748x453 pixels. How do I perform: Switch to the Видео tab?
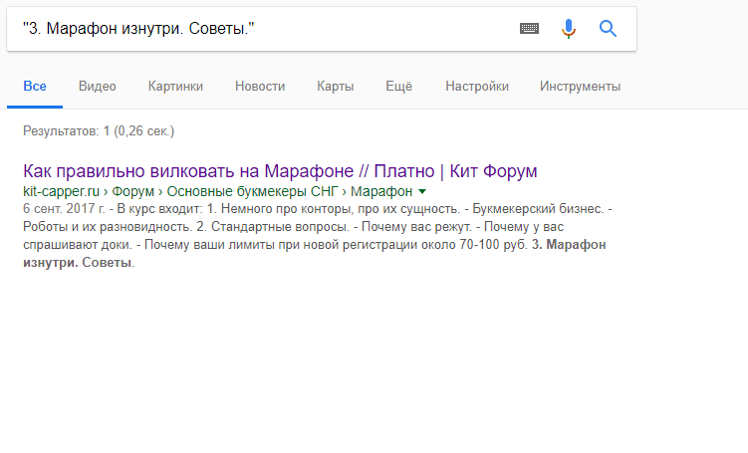[98, 87]
